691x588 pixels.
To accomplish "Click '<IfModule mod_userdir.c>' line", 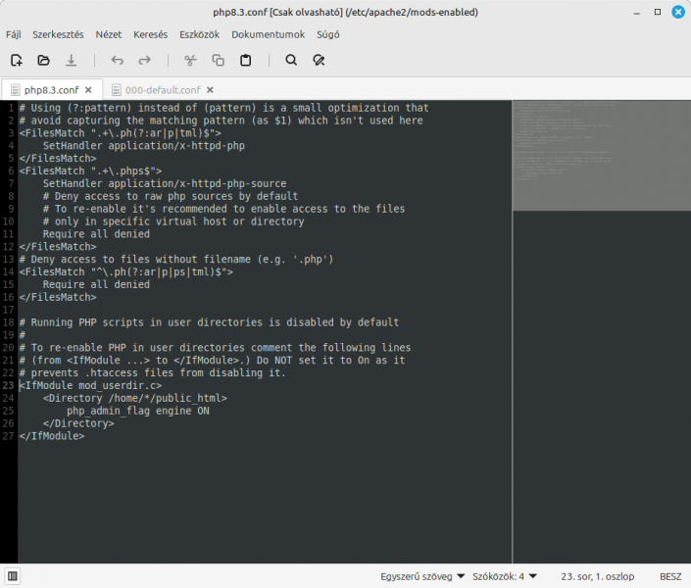I will [x=90, y=386].
